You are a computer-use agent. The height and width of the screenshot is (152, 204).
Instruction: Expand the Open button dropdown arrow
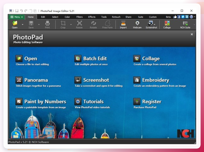(23, 24)
